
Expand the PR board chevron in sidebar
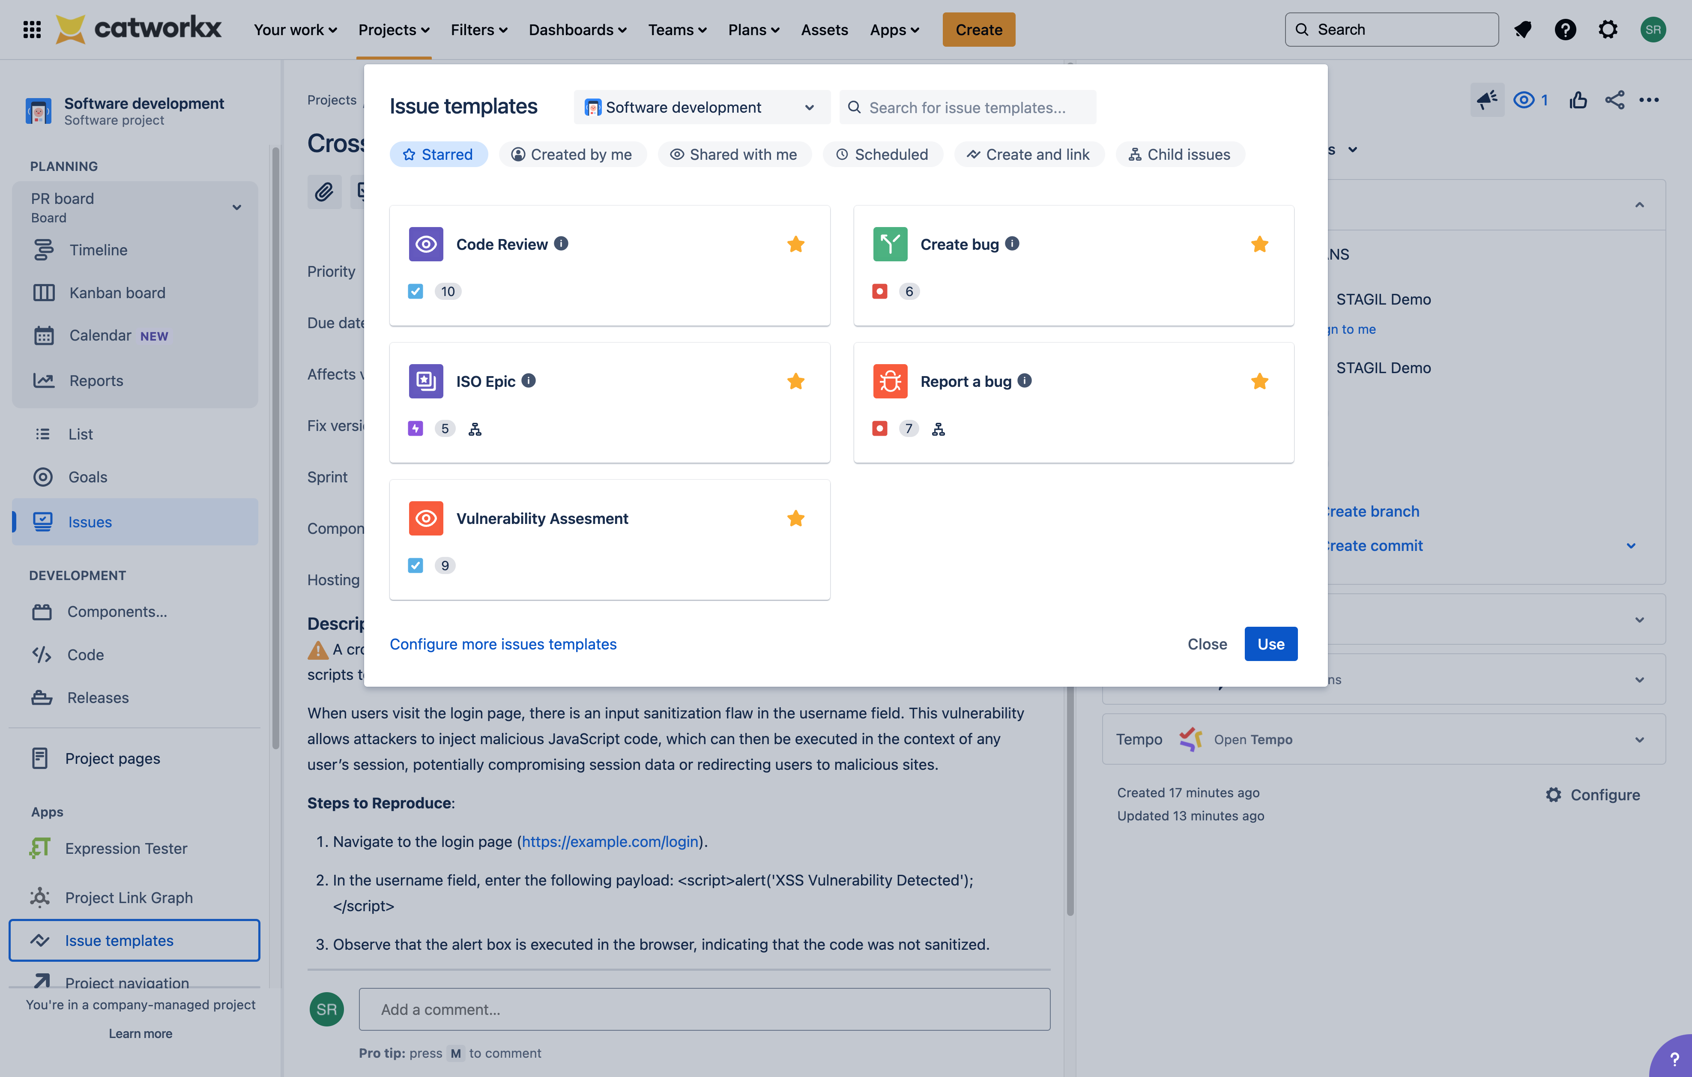[237, 206]
